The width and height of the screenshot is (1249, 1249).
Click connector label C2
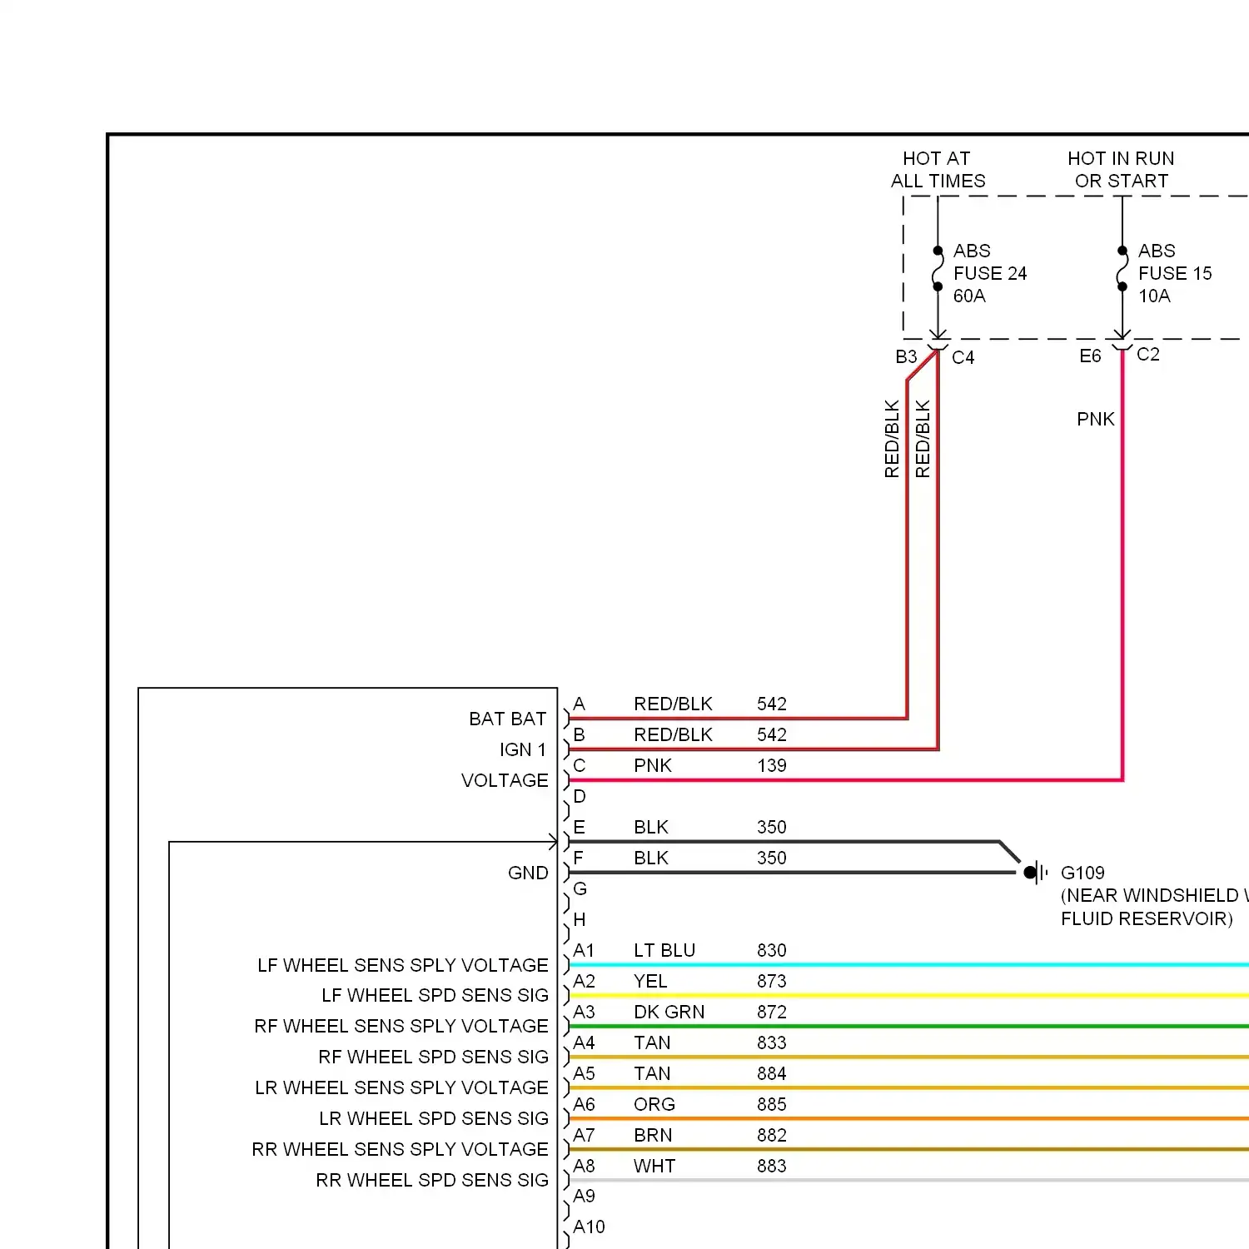[1147, 354]
